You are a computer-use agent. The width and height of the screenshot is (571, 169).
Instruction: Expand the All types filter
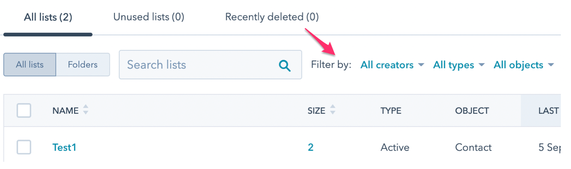coord(453,65)
